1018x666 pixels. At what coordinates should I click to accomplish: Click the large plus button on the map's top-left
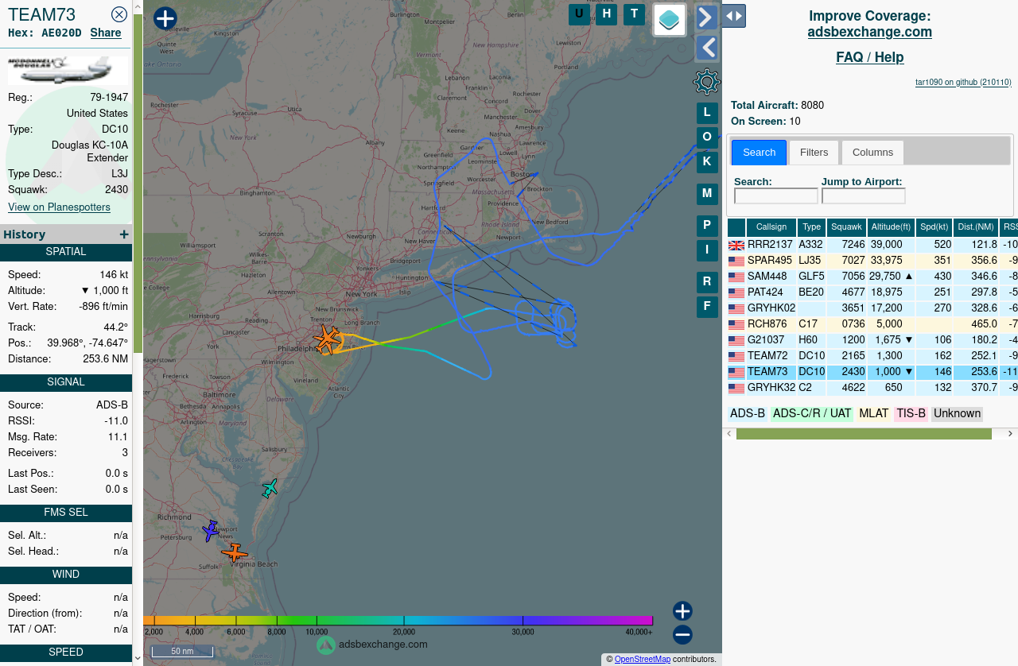point(165,18)
